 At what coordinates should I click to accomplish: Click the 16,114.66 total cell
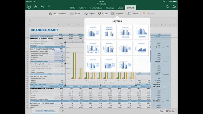[x=157, y=86]
